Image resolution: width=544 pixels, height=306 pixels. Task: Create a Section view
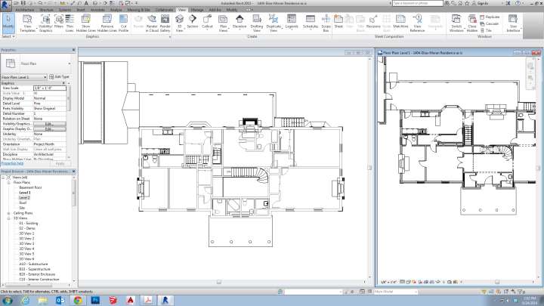193,22
